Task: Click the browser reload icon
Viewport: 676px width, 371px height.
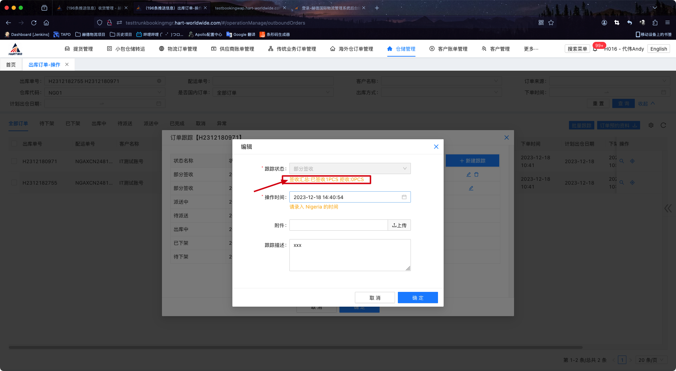Action: (34, 23)
